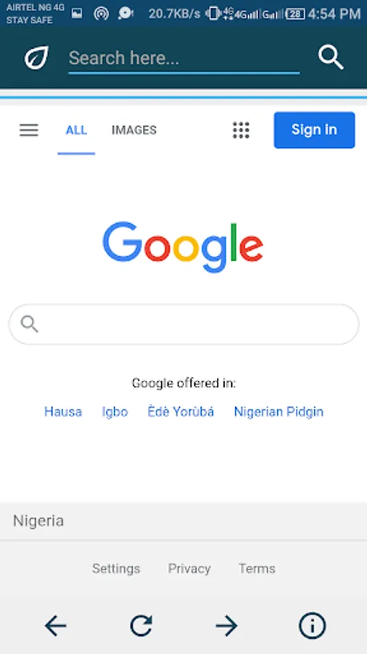Reload the page with the refresh icon
This screenshot has height=654, width=367.
141,626
